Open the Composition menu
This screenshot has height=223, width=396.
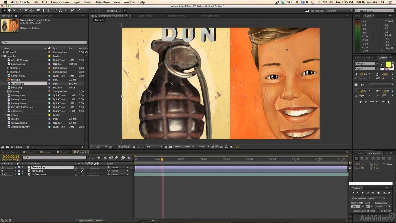click(60, 2)
